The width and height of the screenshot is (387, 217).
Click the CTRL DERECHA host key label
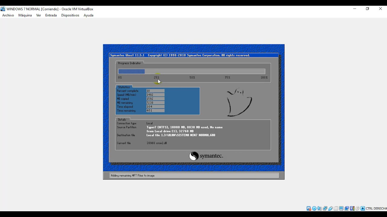click(x=376, y=209)
